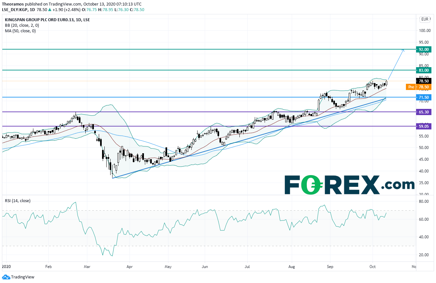
Task: Click the MA (50, close, 0) indicator legend
Action: click(x=20, y=31)
